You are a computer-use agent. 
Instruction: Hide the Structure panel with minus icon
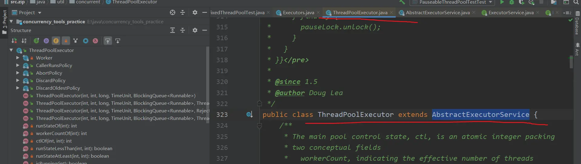[x=205, y=30]
